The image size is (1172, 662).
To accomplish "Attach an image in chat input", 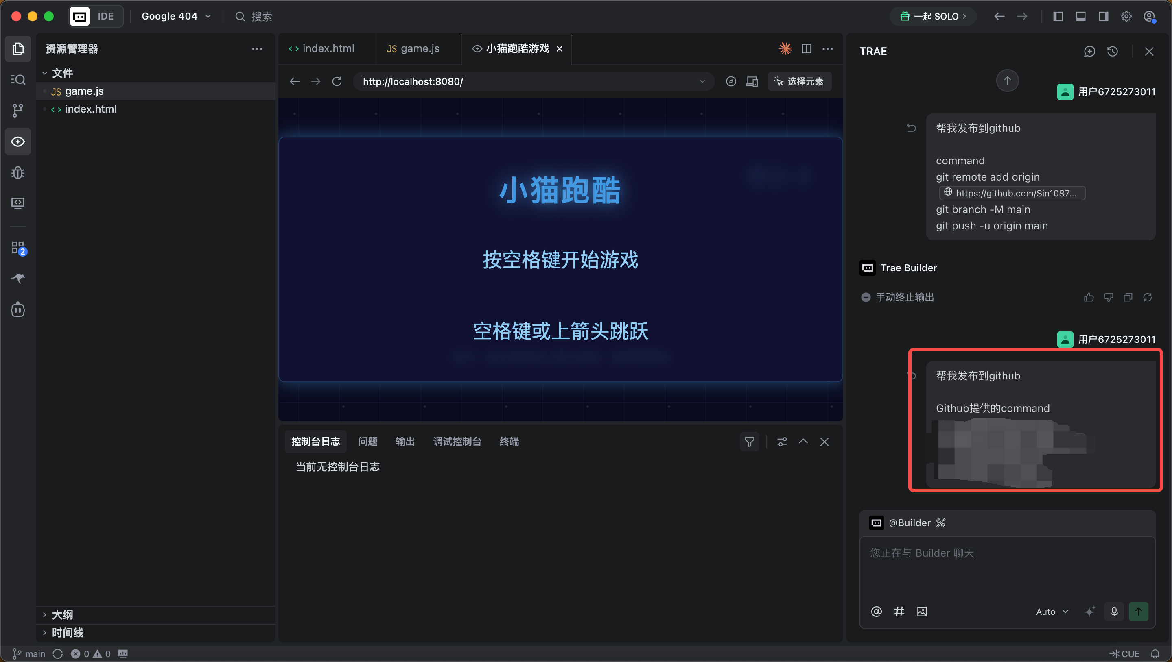I will [922, 612].
